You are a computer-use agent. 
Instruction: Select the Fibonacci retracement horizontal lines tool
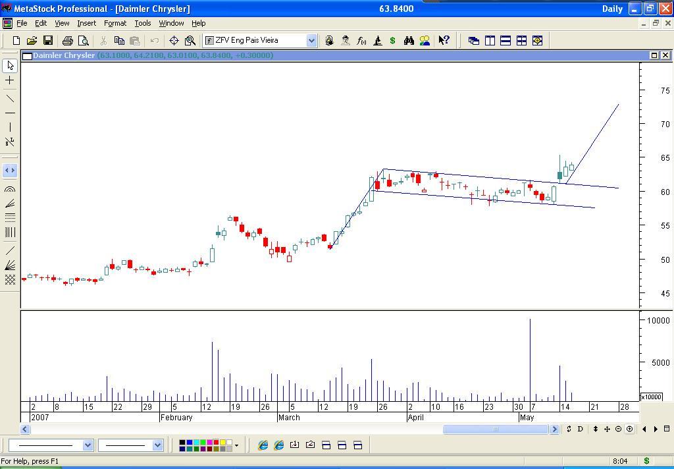click(10, 217)
